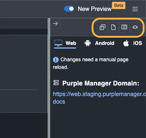Click the 'New Preview' label

click(x=95, y=9)
